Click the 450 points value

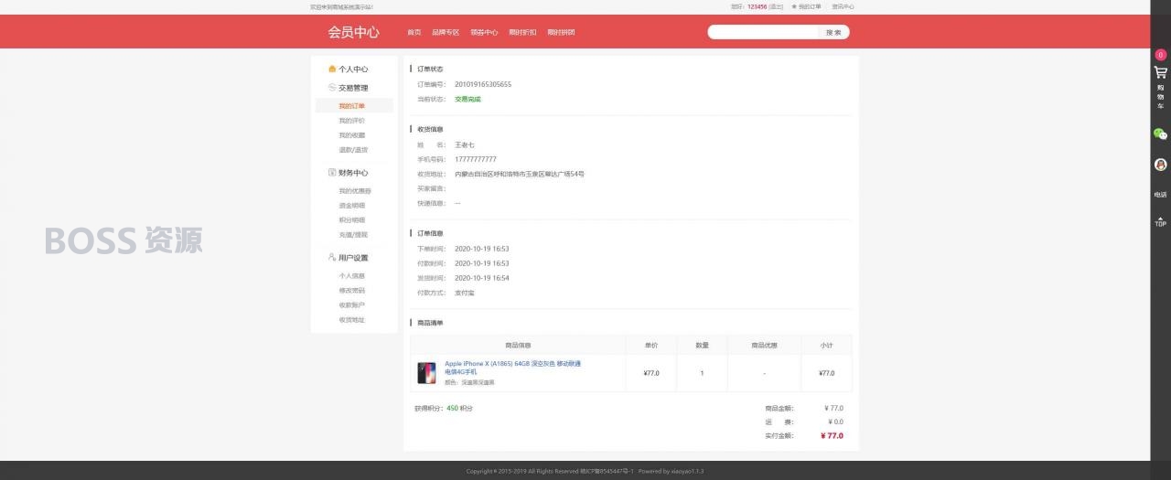(452, 408)
